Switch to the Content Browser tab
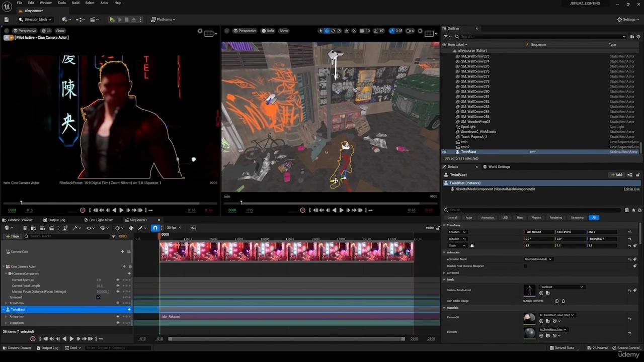The height and width of the screenshot is (362, 644). point(18,220)
